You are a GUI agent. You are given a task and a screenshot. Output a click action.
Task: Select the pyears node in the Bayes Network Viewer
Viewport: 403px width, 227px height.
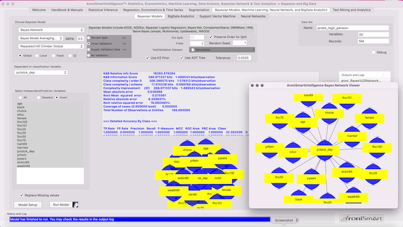click(x=311, y=178)
